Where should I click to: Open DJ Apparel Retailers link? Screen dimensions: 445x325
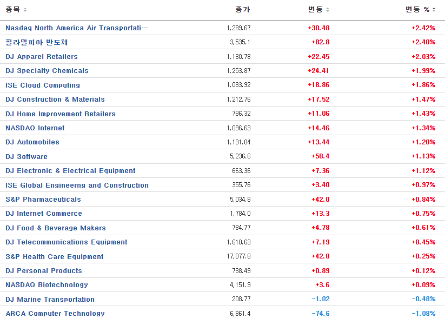(42, 56)
